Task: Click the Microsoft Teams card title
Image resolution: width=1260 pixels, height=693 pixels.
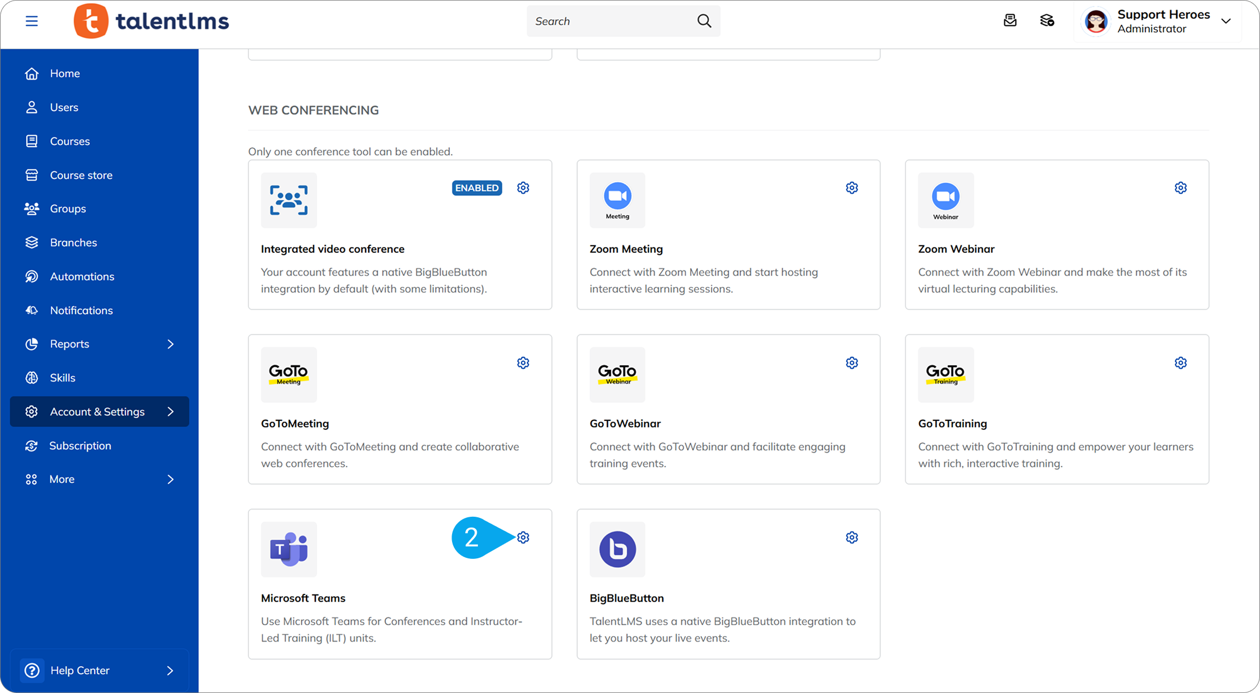Action: pos(303,598)
